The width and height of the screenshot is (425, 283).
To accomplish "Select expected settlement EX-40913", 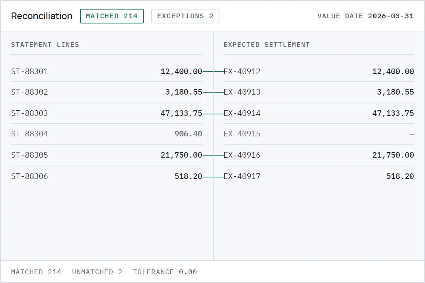I will coord(319,92).
